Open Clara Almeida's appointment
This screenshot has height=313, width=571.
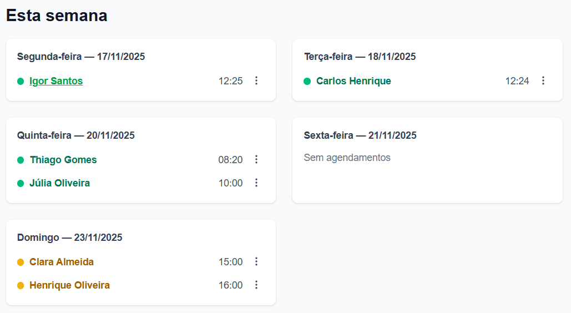pos(62,262)
